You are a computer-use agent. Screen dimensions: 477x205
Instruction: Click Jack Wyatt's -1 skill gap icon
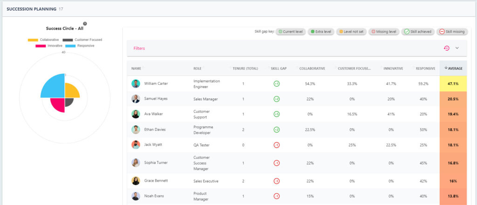tap(277, 145)
